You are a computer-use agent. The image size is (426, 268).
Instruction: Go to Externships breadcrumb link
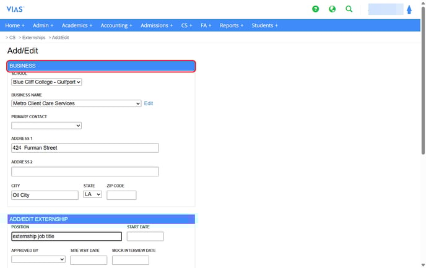click(33, 38)
